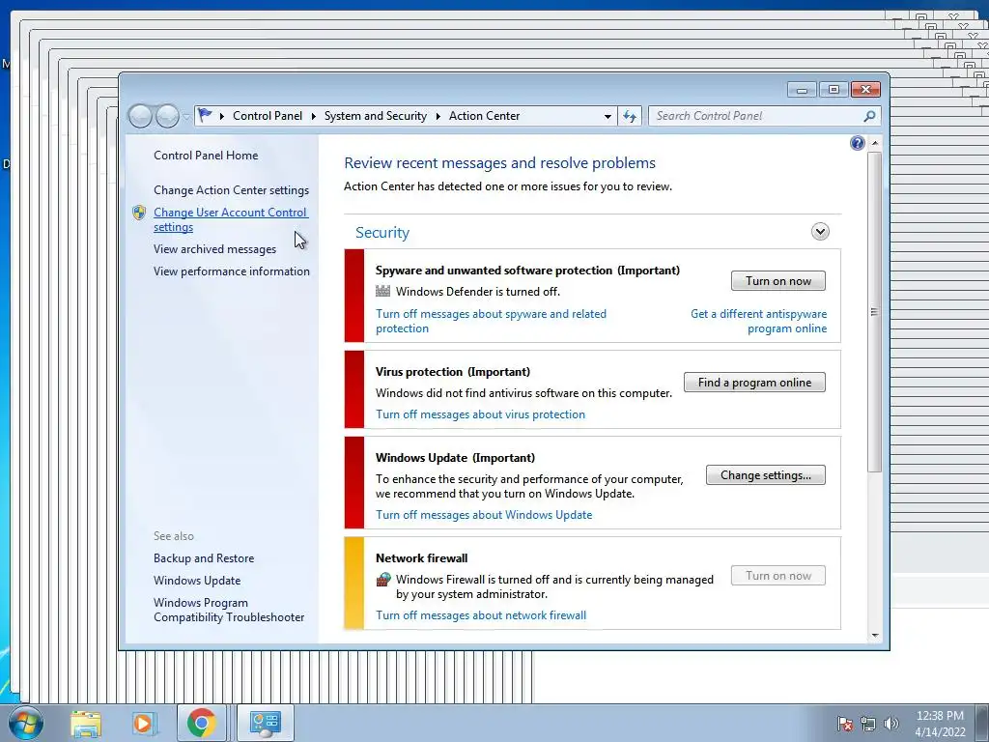Click the volume speaker tray icon

(891, 724)
